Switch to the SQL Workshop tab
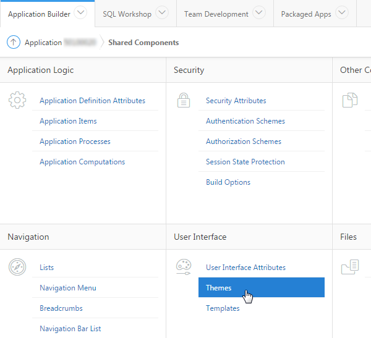The height and width of the screenshot is (338, 371). 127,14
